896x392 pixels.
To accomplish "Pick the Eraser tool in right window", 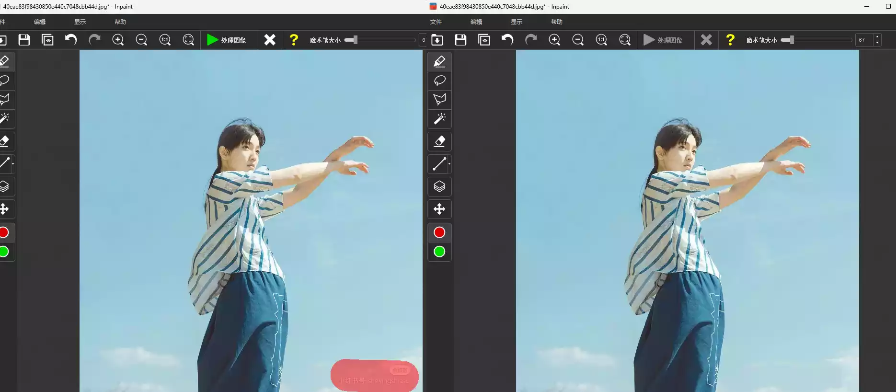I will 439,141.
